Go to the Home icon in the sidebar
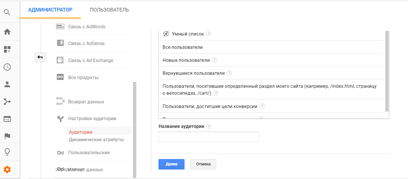 click(x=7, y=31)
